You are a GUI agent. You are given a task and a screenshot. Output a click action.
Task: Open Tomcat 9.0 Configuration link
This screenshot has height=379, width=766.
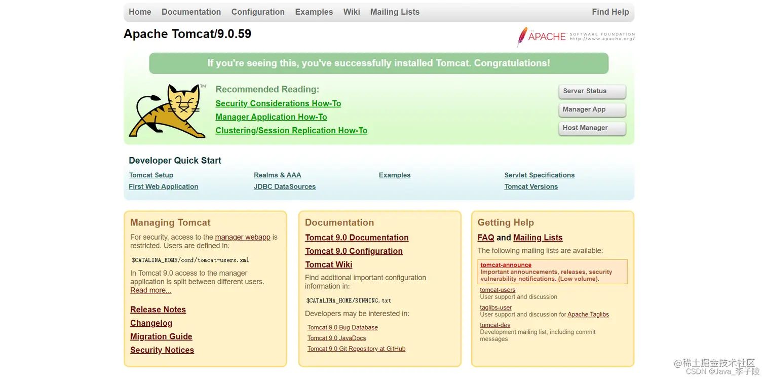pos(354,251)
